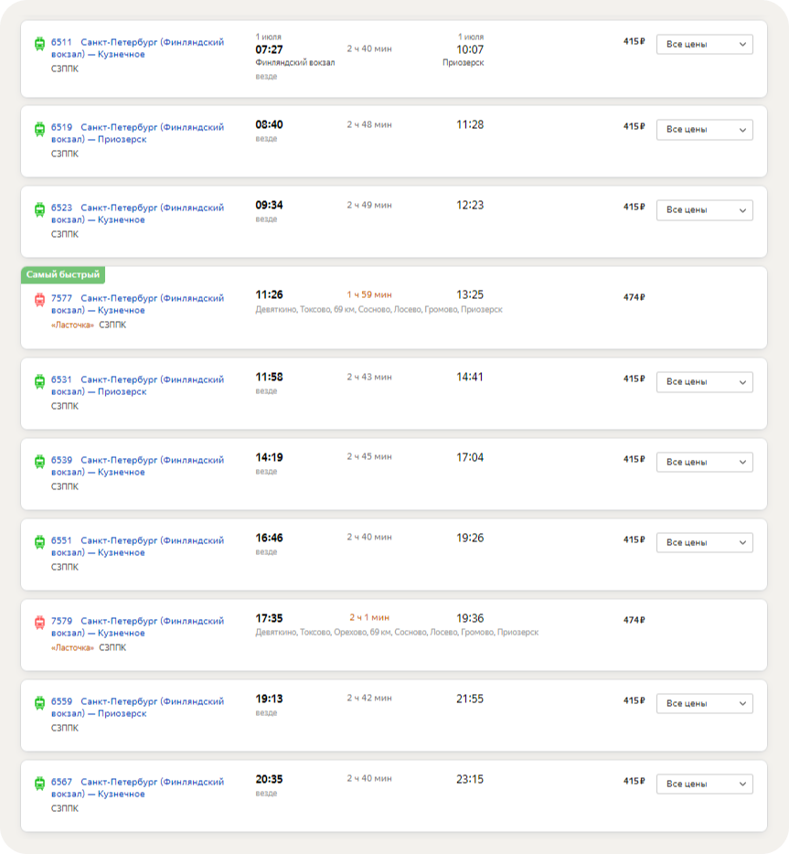Viewport: 789px width, 854px height.
Task: Click the 16:46 departure time
Action: click(x=269, y=538)
